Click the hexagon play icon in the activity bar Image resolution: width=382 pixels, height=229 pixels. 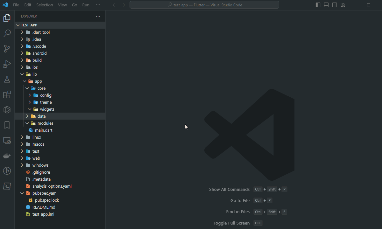(7, 110)
